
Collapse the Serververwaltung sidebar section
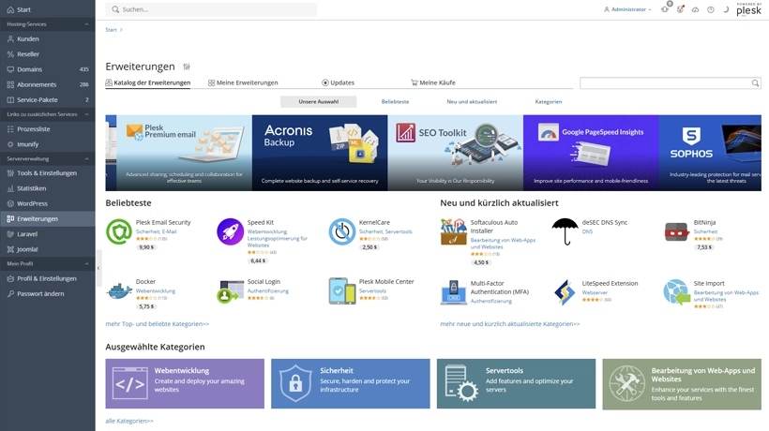tap(48, 158)
